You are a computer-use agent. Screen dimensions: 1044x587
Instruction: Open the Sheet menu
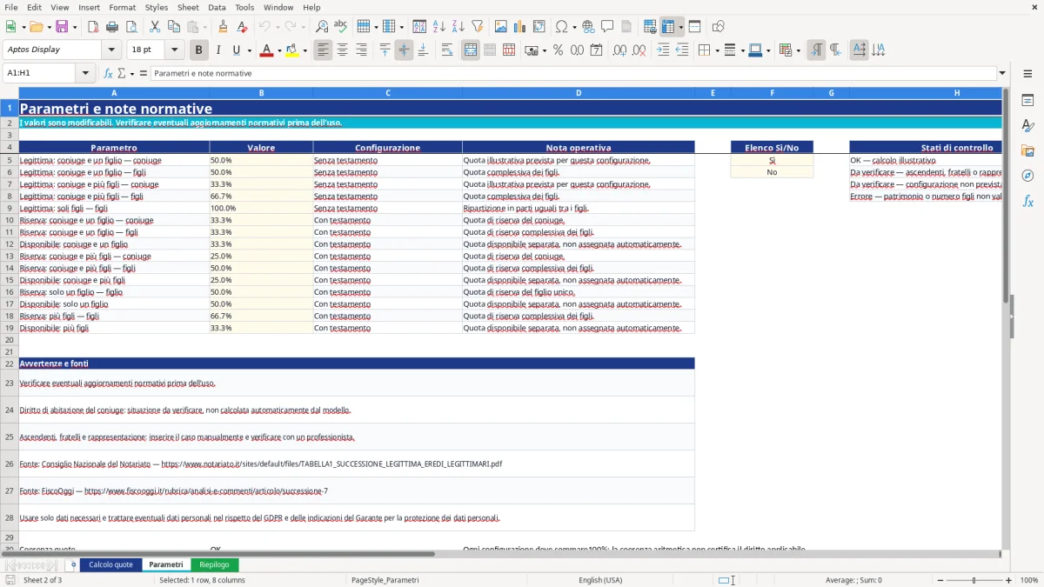(x=188, y=7)
